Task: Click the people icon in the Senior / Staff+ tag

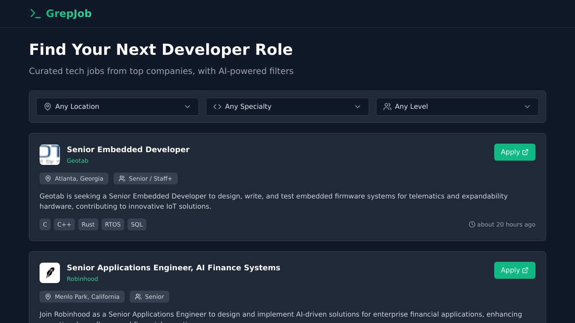Action: [122, 178]
